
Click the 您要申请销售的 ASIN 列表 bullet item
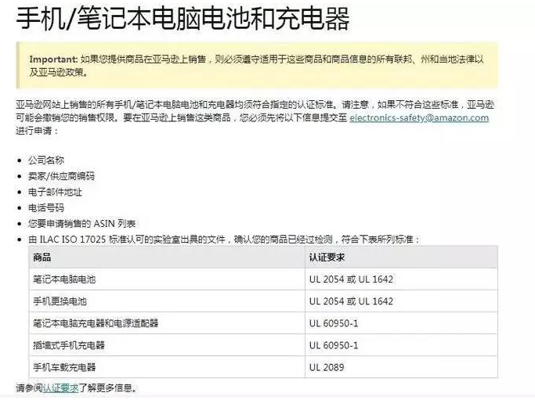pos(82,223)
